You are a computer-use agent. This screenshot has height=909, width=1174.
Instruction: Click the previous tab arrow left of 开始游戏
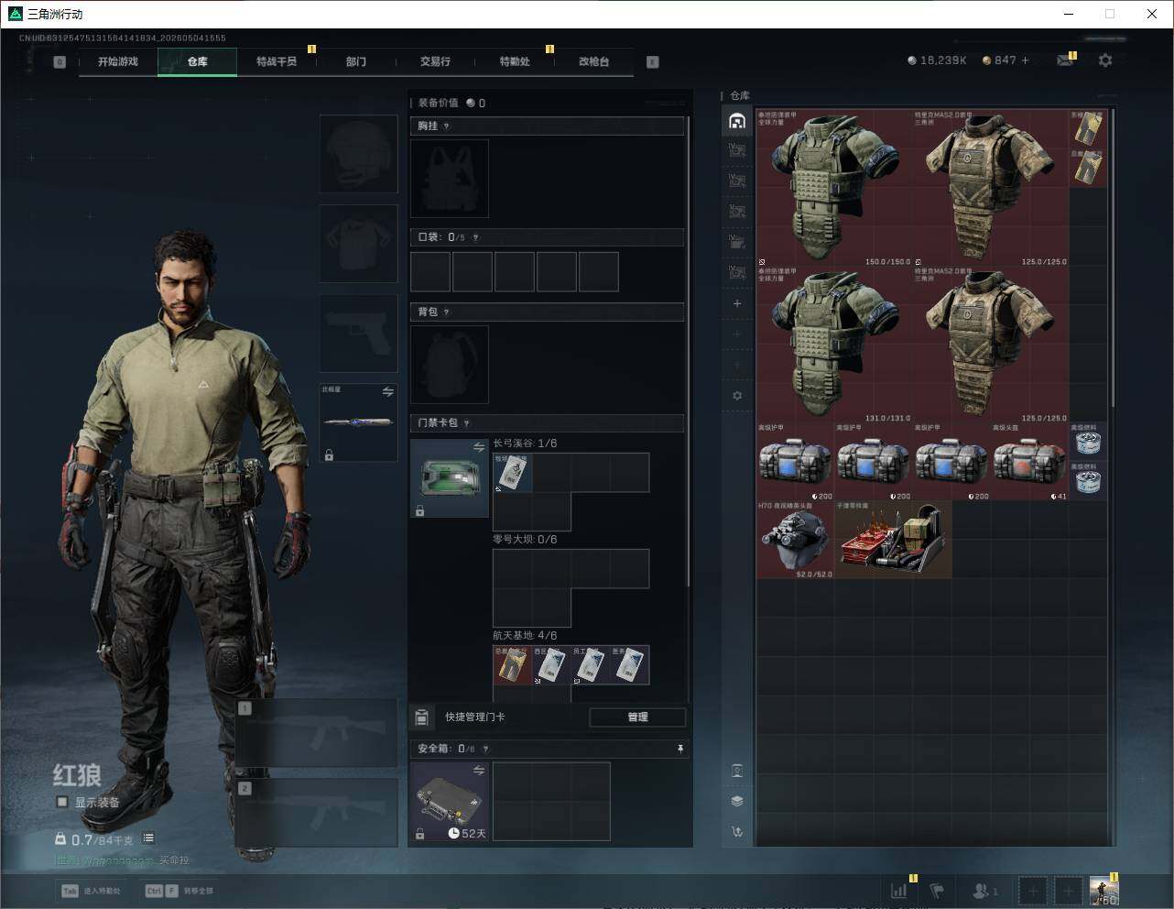(60, 62)
